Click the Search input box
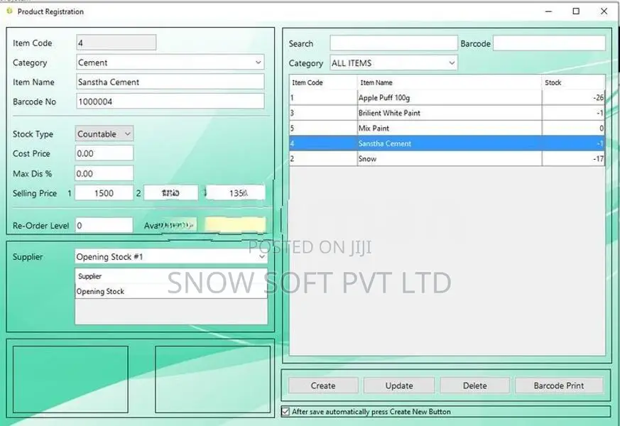The height and width of the screenshot is (426, 620). (394, 43)
